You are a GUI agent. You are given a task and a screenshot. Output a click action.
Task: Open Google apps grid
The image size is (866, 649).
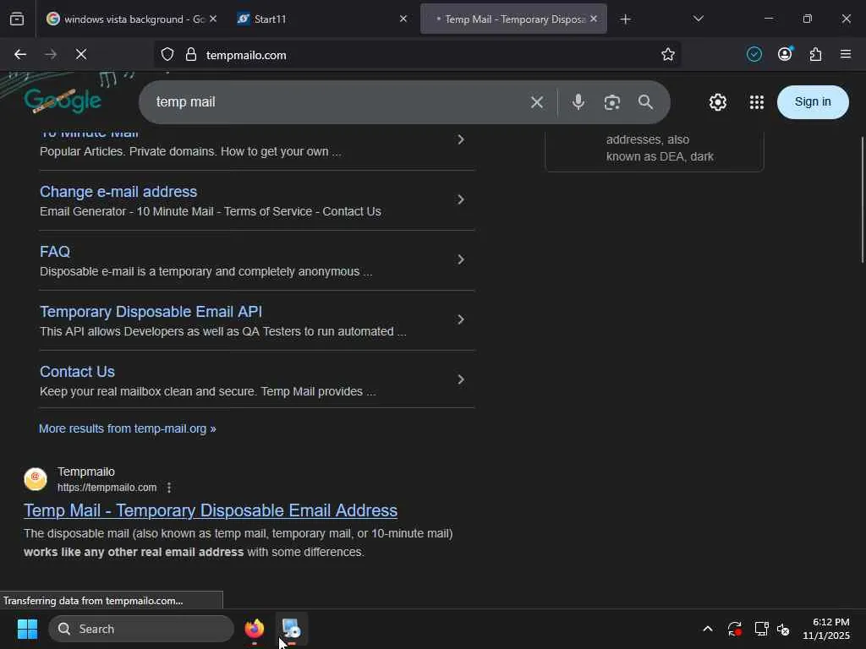[757, 102]
